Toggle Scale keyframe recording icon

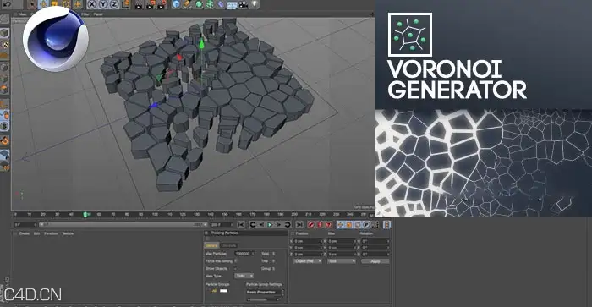click(x=349, y=225)
